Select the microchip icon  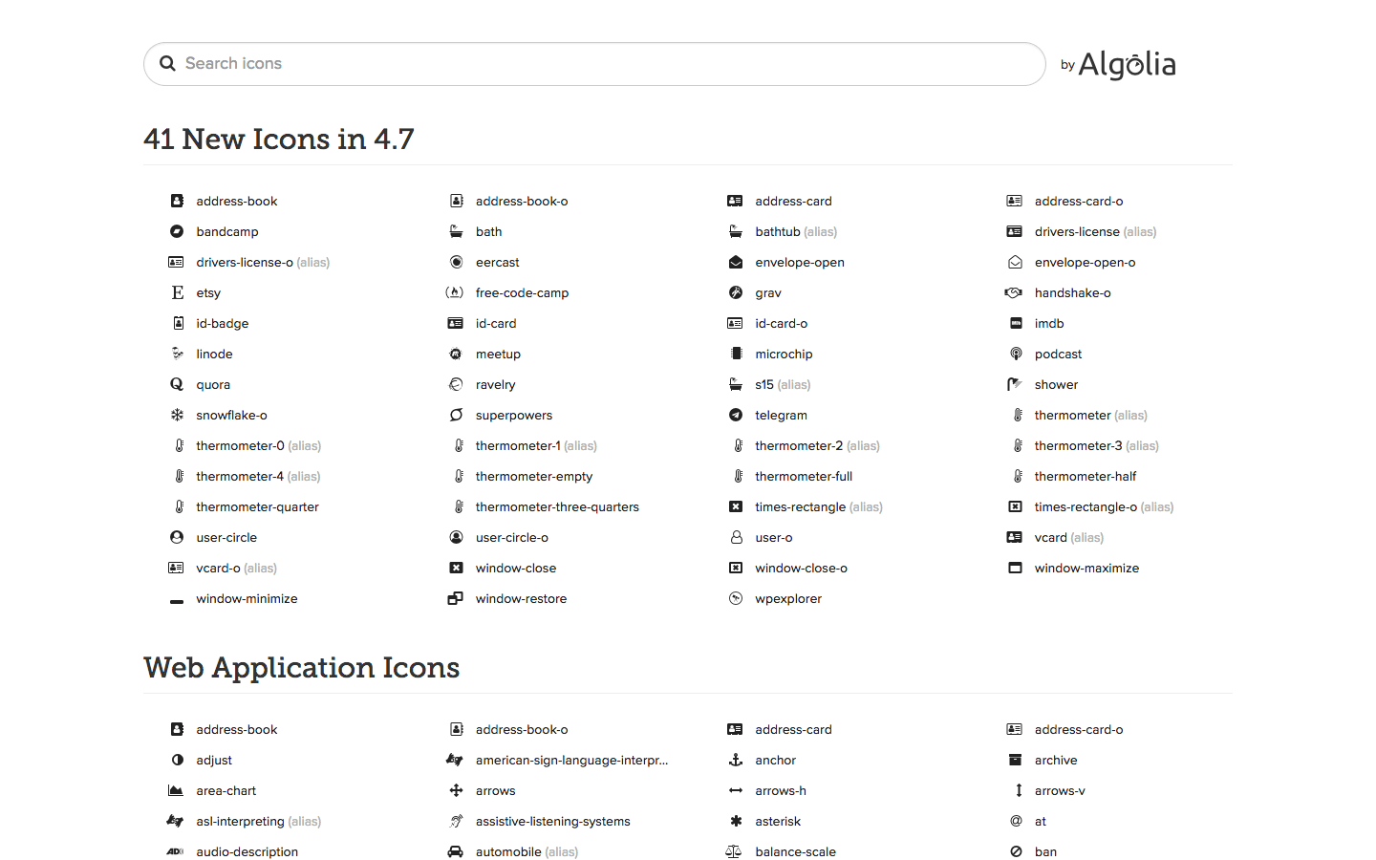click(784, 354)
